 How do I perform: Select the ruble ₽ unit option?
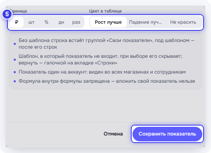[17, 22]
